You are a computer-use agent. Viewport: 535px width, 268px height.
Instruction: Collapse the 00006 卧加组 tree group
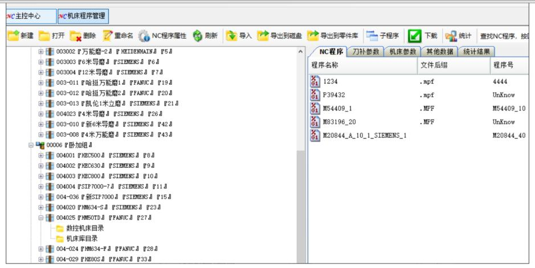click(32, 145)
